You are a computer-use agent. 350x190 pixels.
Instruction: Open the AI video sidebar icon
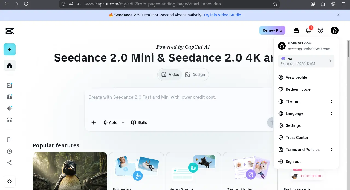10,97
